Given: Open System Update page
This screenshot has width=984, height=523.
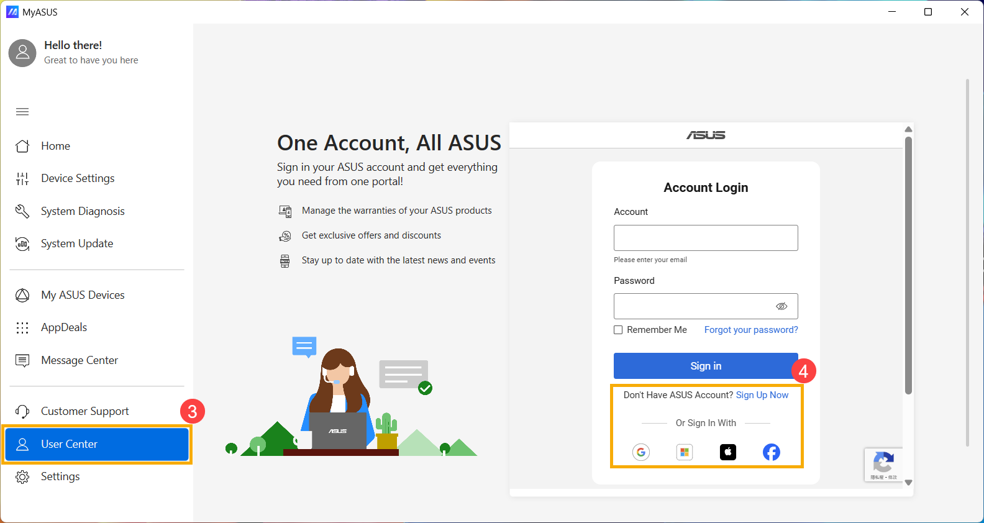Looking at the screenshot, I should (96, 243).
